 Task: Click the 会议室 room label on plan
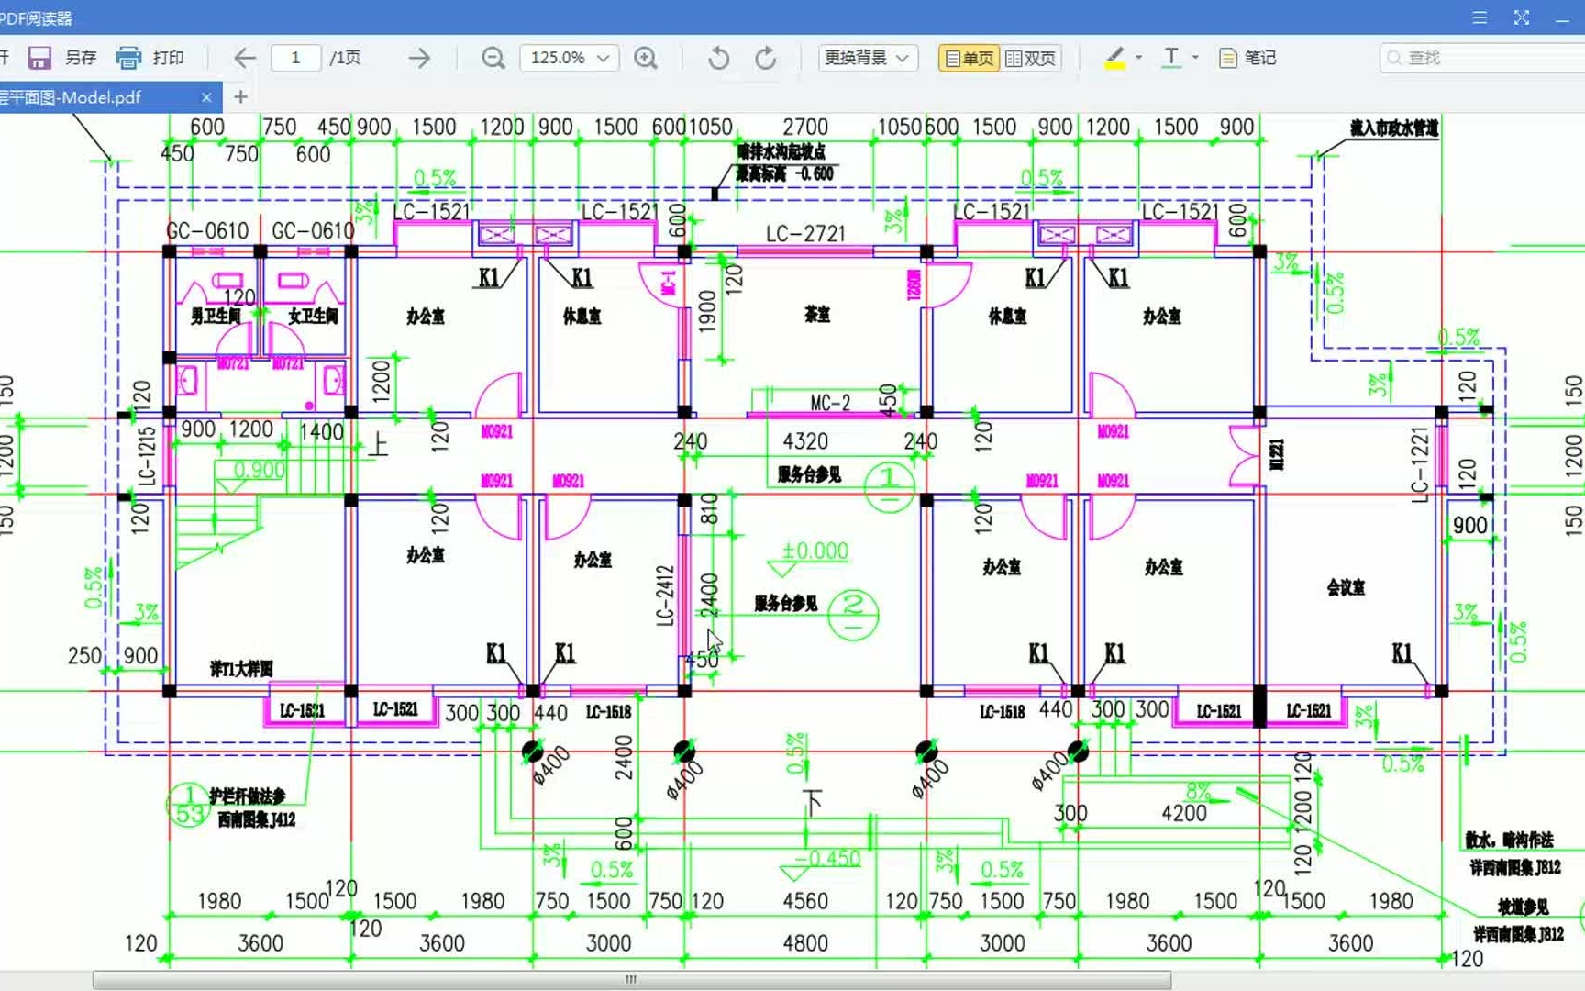(x=1346, y=587)
